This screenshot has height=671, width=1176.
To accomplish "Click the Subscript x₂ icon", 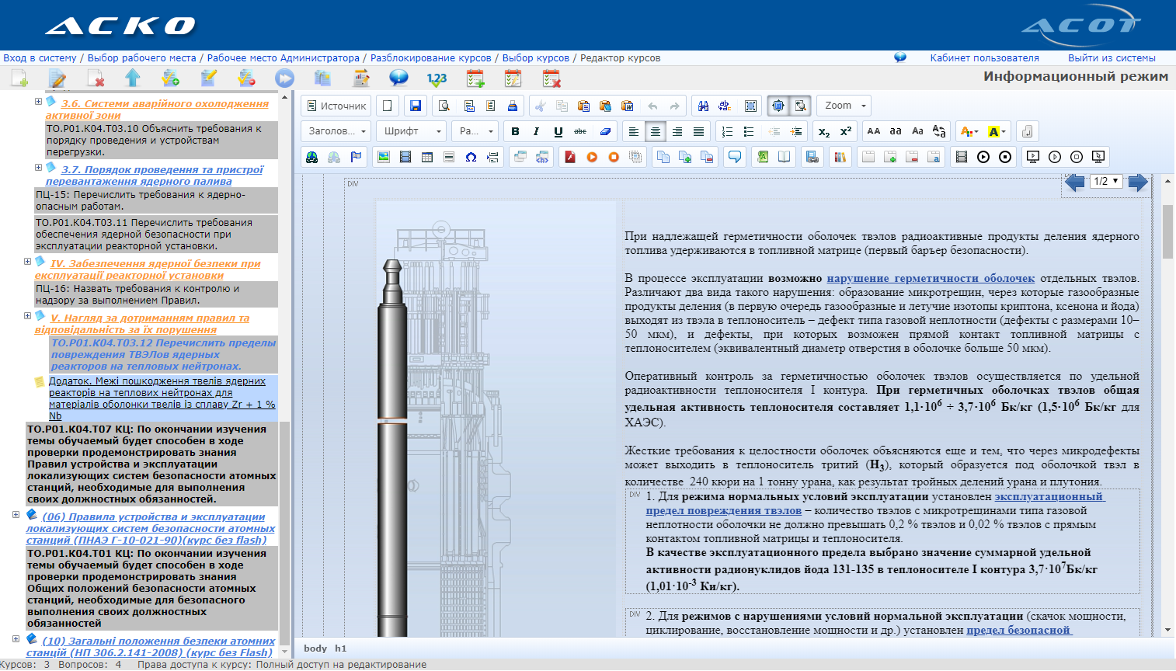I will [x=824, y=131].
